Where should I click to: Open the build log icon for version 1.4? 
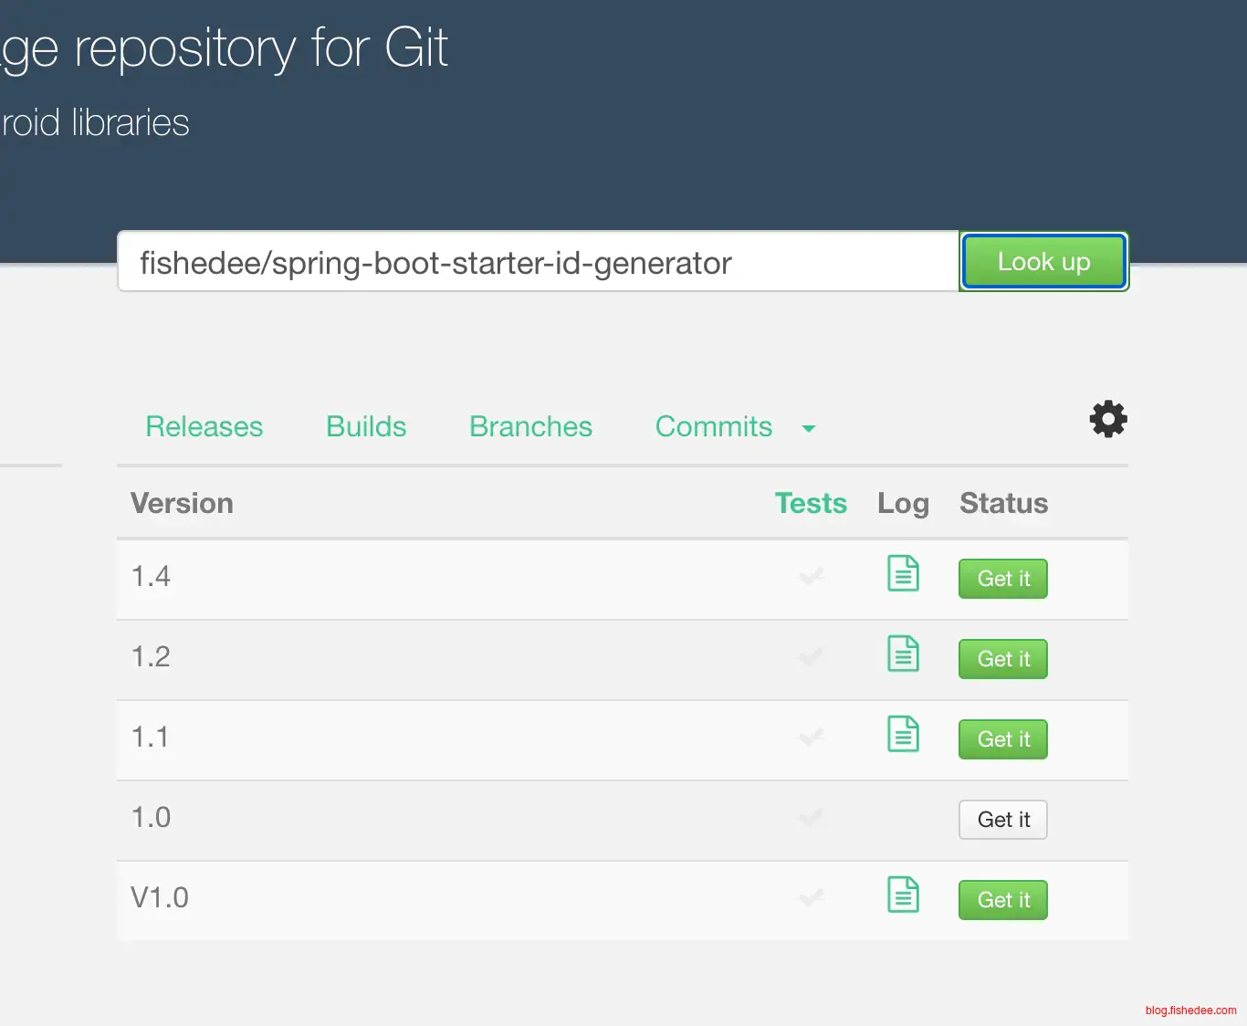click(x=903, y=574)
